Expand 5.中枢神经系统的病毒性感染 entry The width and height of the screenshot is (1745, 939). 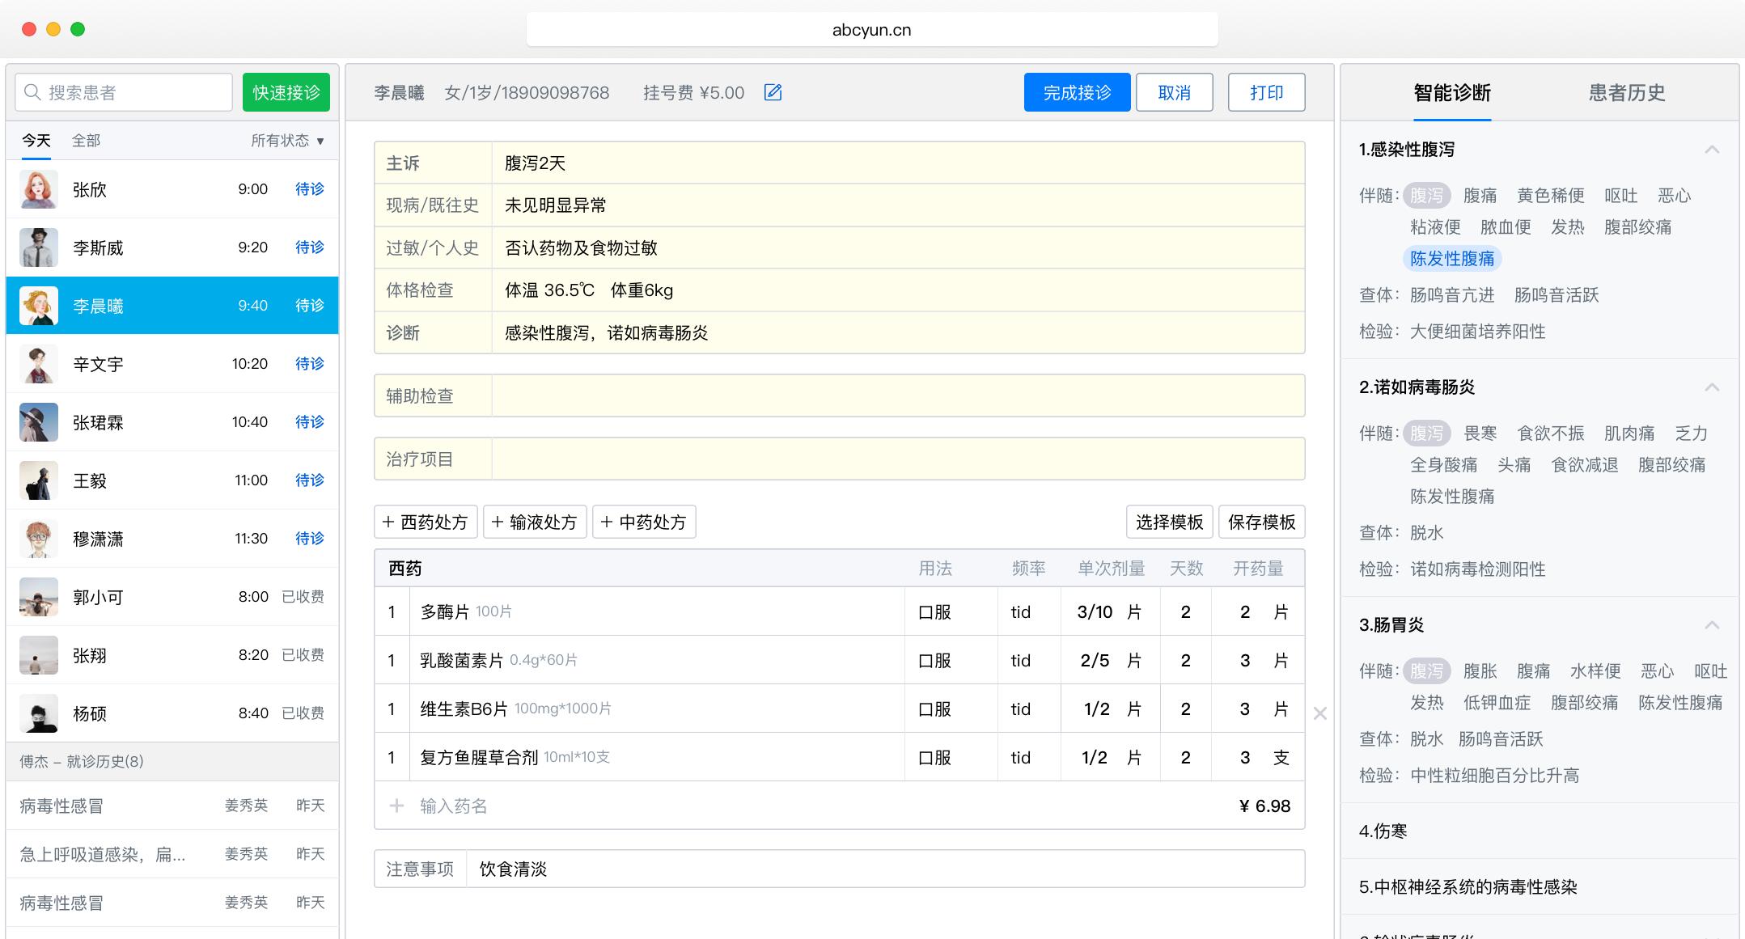click(1540, 886)
